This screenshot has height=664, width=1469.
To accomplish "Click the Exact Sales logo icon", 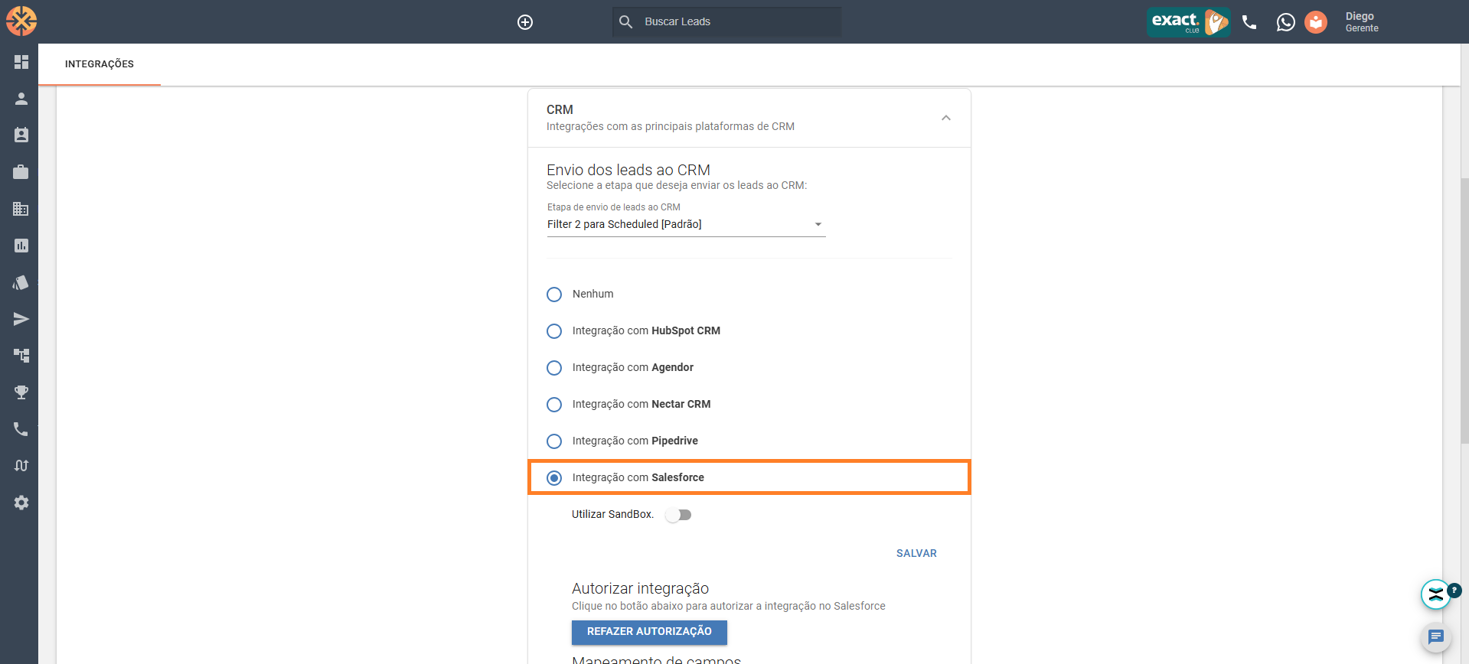I will click(x=21, y=21).
